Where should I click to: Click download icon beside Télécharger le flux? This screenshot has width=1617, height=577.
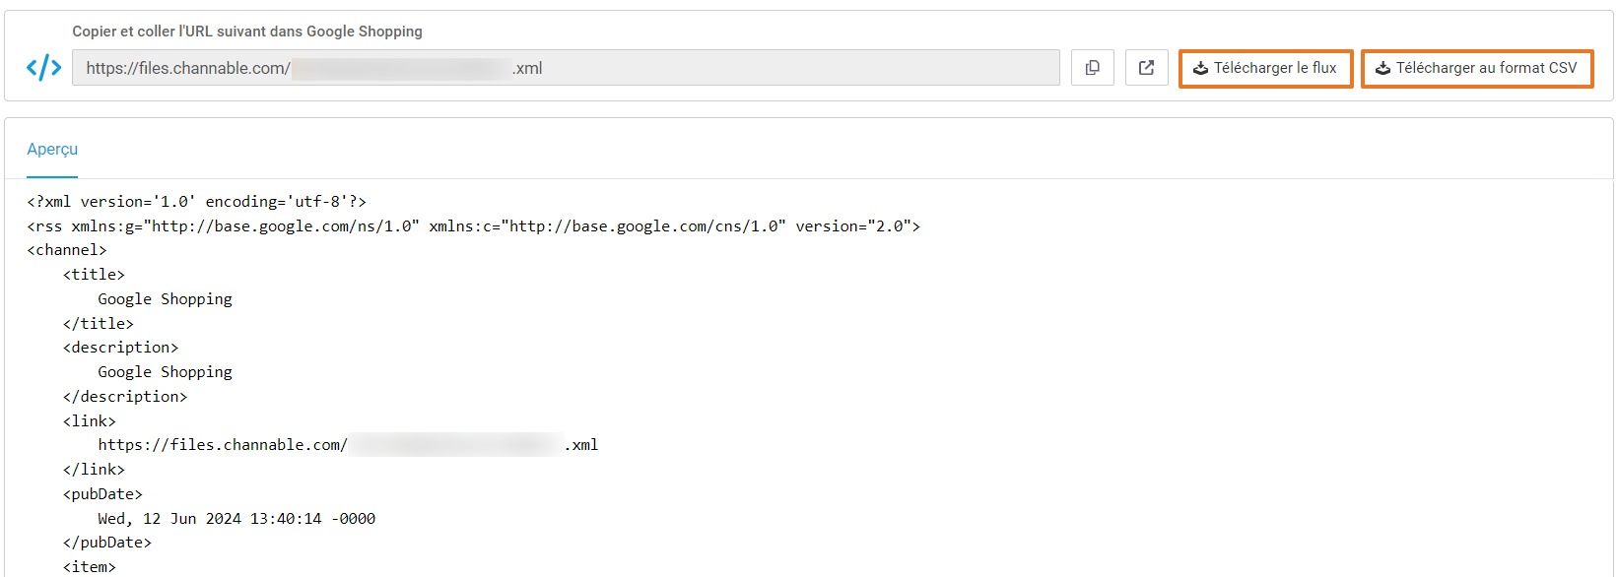pyautogui.click(x=1200, y=68)
